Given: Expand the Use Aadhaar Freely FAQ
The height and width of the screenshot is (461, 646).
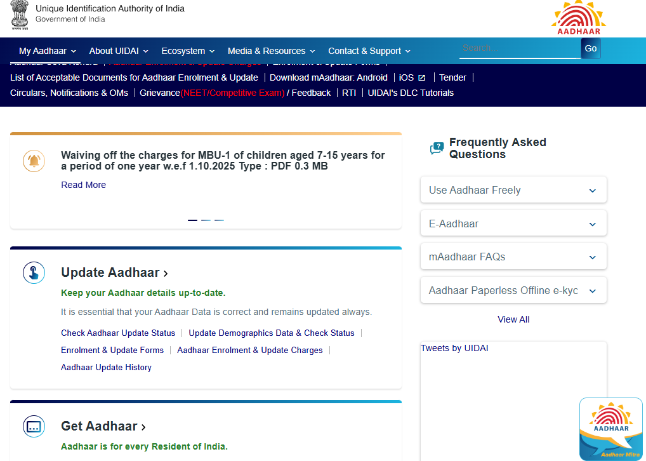Looking at the screenshot, I should click(x=513, y=189).
